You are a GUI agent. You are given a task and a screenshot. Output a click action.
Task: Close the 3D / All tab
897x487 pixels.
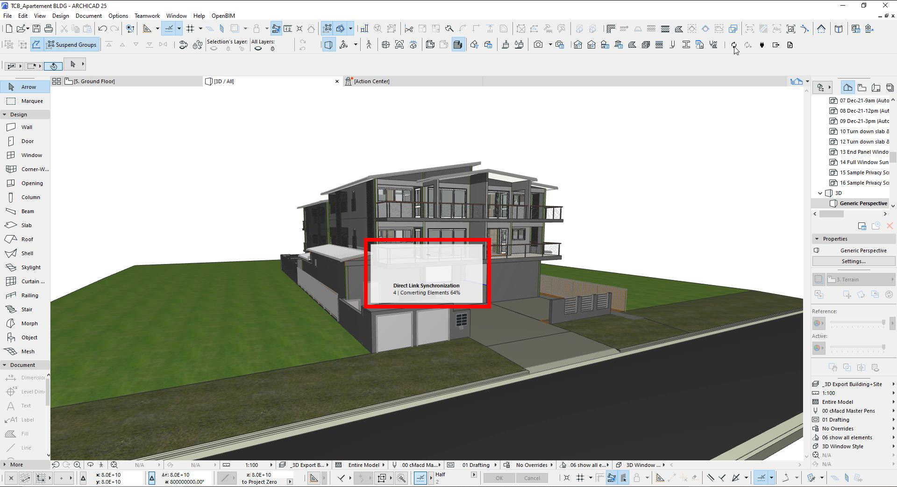click(x=337, y=81)
